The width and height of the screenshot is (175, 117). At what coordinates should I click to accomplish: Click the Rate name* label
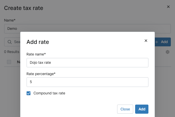[36, 54]
